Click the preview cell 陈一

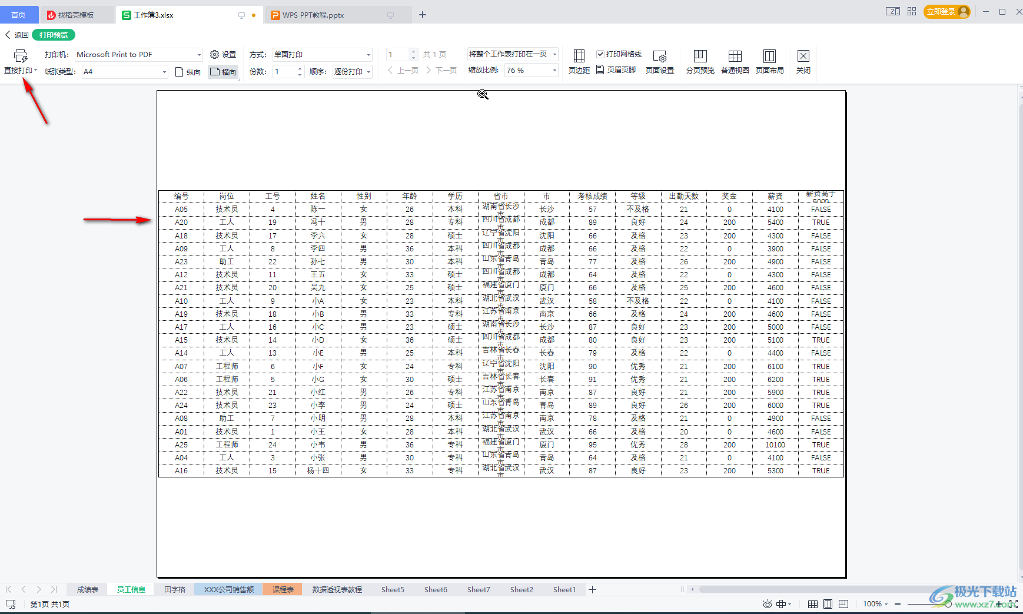pyautogui.click(x=318, y=210)
